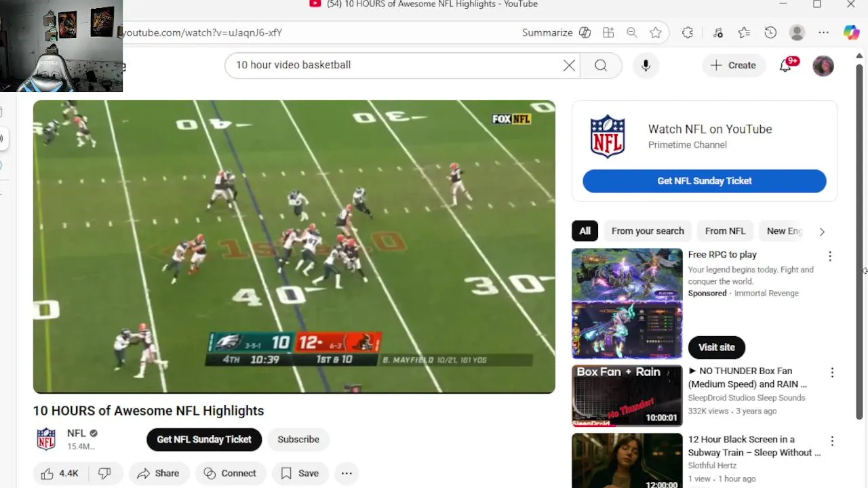
Task: Open the NFL channel avatar
Action: pyautogui.click(x=46, y=439)
